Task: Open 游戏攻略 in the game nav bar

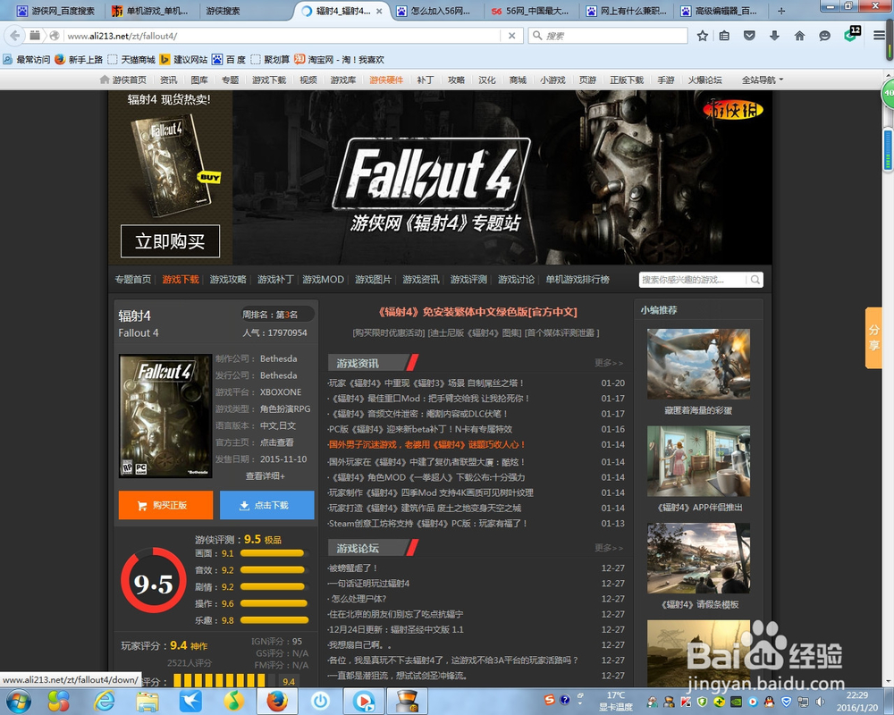Action: coord(227,280)
